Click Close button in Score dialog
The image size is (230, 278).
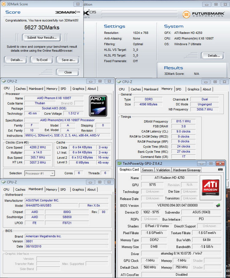[68, 72]
